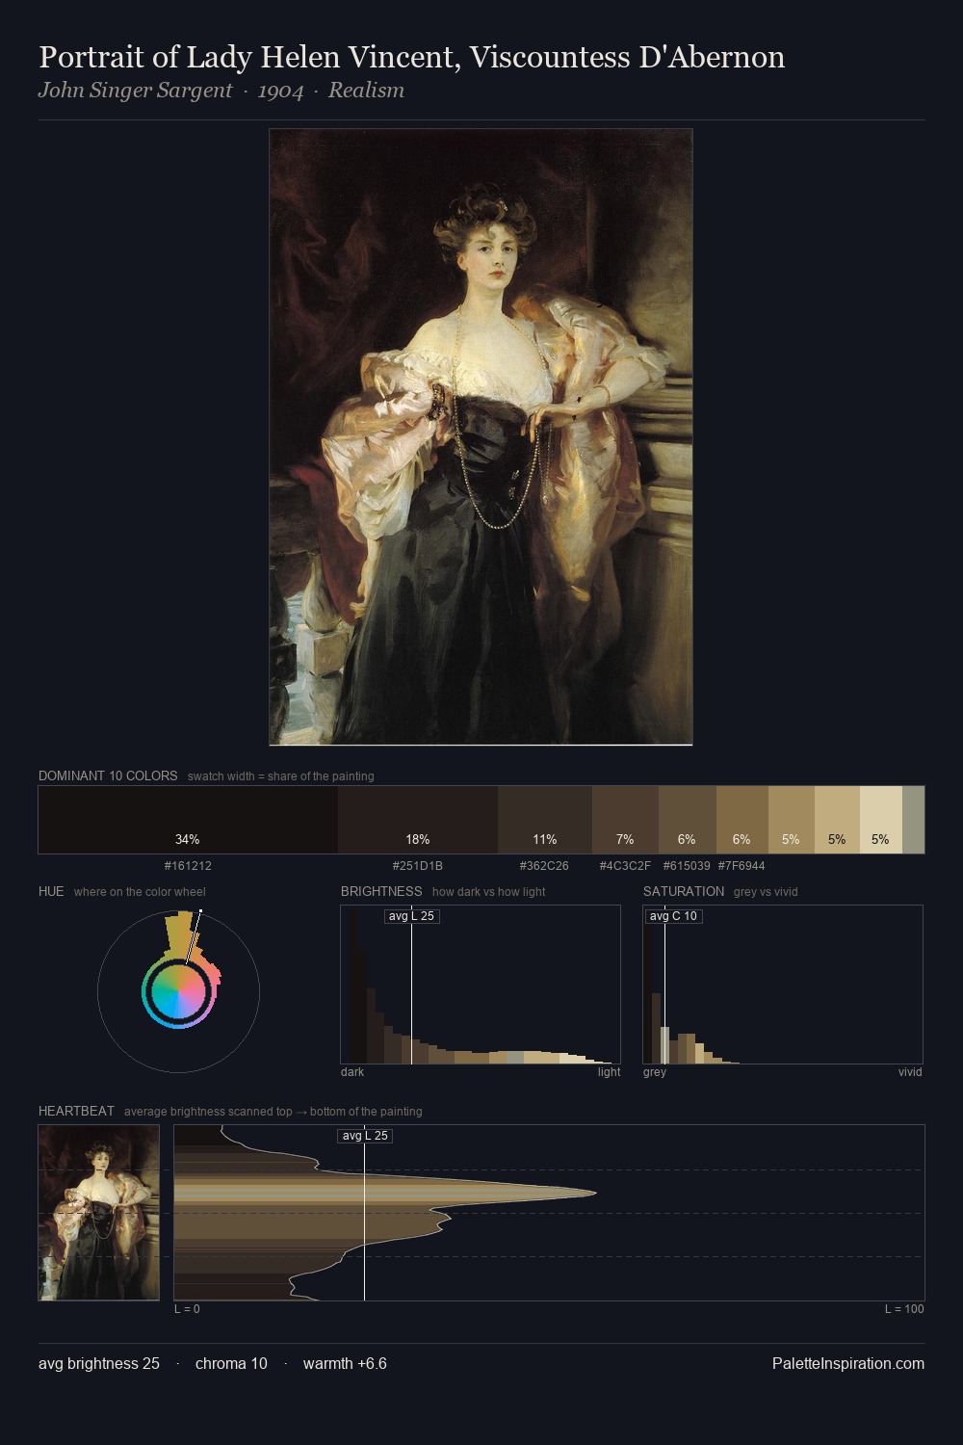Click the hex label #615039
The height and width of the screenshot is (1445, 963).
tap(687, 866)
